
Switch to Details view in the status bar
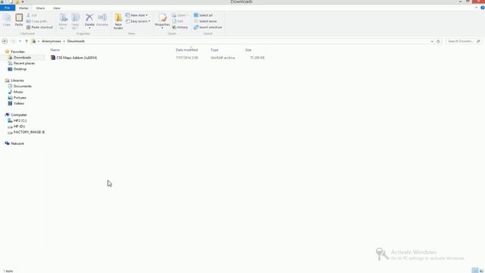click(475, 271)
